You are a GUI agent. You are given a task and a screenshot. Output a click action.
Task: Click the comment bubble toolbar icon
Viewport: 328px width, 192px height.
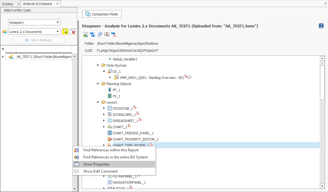[x=106, y=34]
